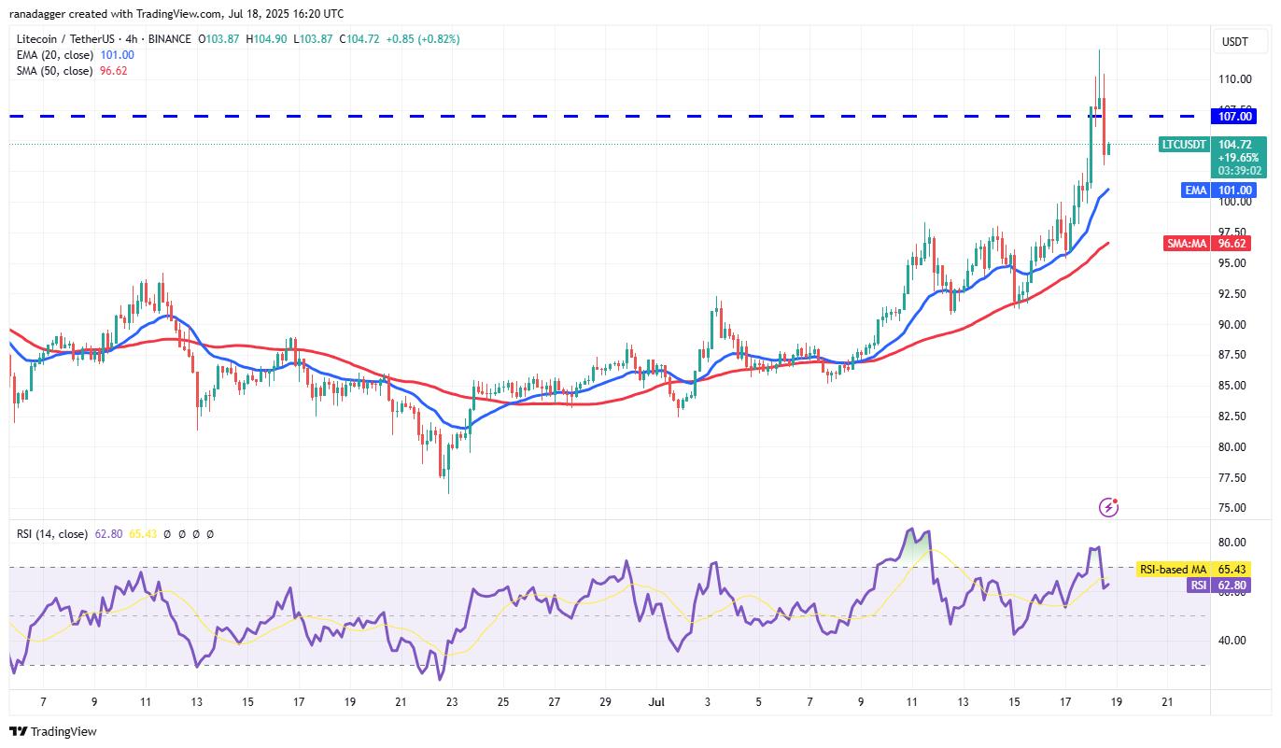Image resolution: width=1281 pixels, height=748 pixels.
Task: Select the LTCUSDT price label on axis
Action: tap(1185, 145)
